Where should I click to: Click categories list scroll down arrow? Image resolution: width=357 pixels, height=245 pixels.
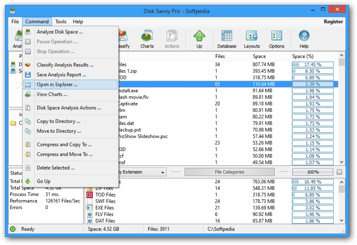[341, 220]
